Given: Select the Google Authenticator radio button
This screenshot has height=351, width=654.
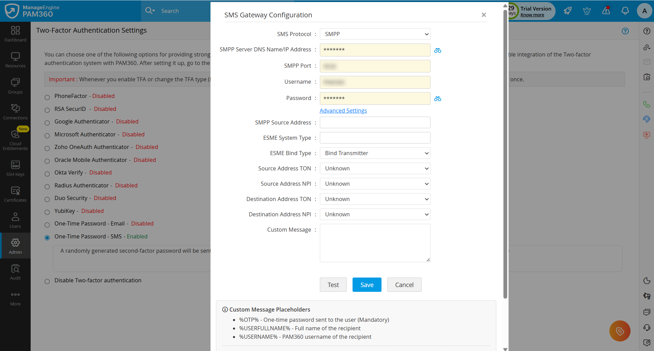Looking at the screenshot, I should tap(47, 122).
